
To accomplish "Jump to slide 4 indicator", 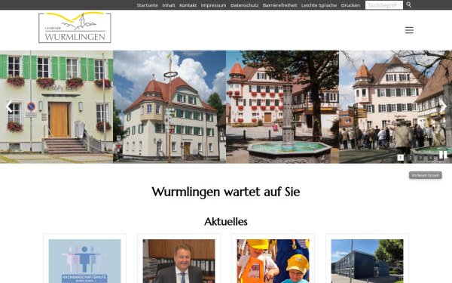I will coord(430,158).
